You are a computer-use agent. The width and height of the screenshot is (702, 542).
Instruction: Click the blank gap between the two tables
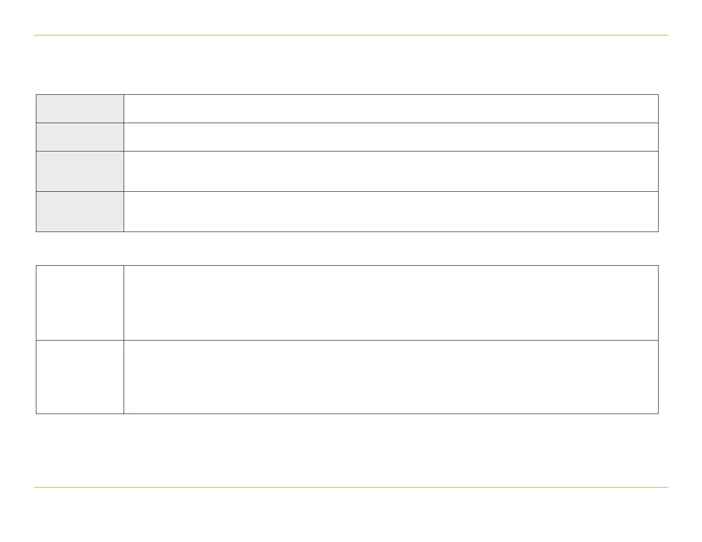coord(351,248)
